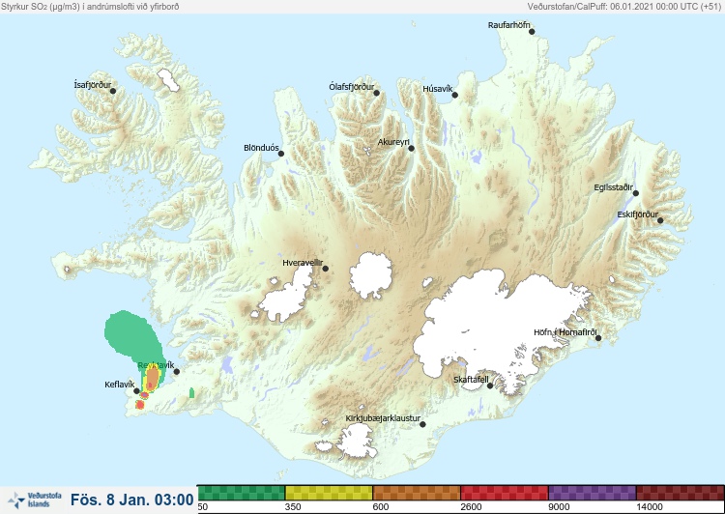This screenshot has width=725, height=514.
Task: Click the orange 600 legend swatch
Action: [417, 493]
